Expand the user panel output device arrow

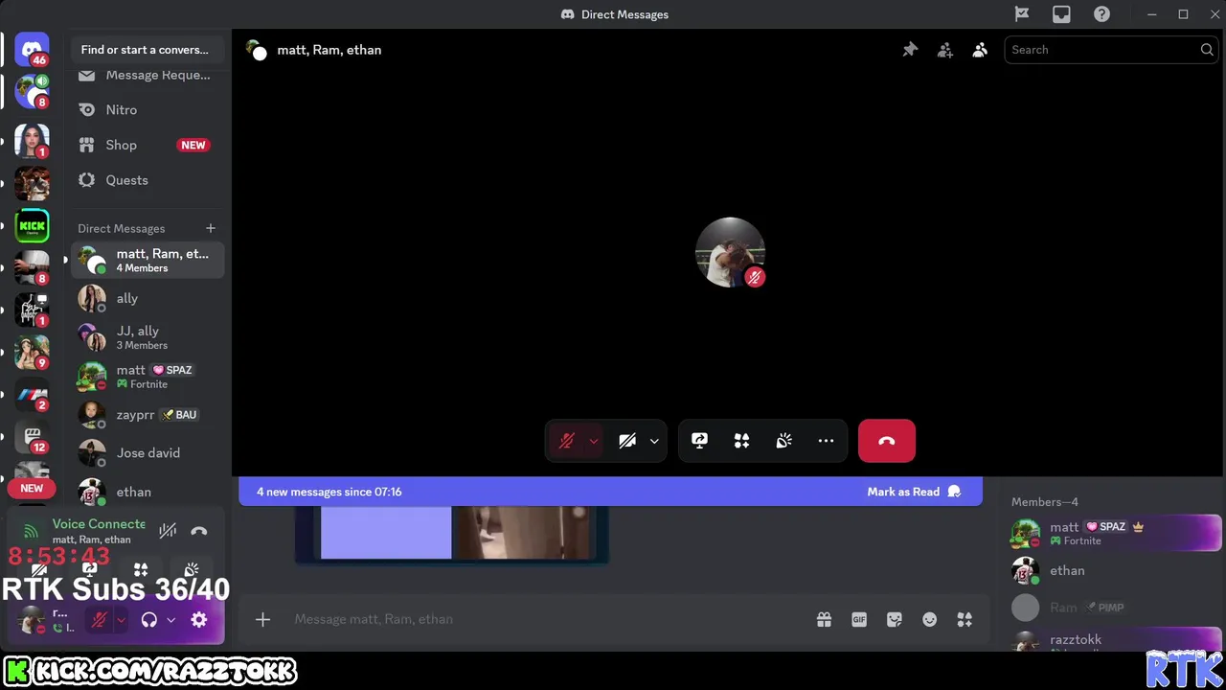coord(170,620)
